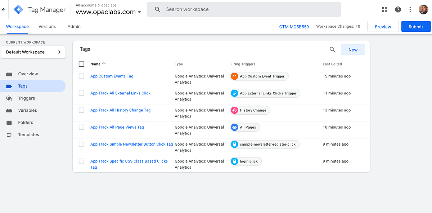Open App Track All Page Views Tag
The height and width of the screenshot is (213, 432).
click(117, 127)
